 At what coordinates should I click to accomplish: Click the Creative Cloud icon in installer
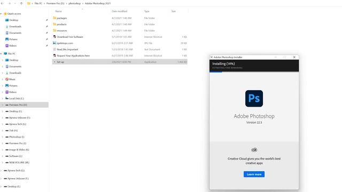click(254, 150)
